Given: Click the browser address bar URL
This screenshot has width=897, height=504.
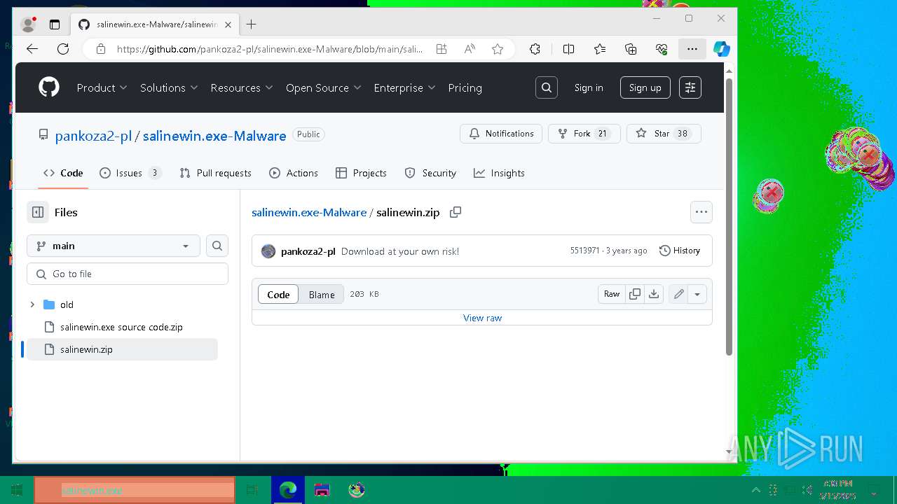Looking at the screenshot, I should pyautogui.click(x=270, y=49).
